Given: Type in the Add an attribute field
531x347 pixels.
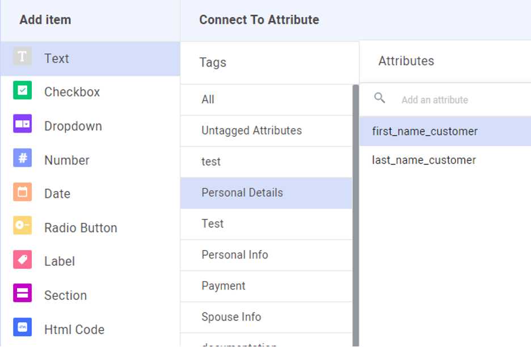Looking at the screenshot, I should pos(454,100).
